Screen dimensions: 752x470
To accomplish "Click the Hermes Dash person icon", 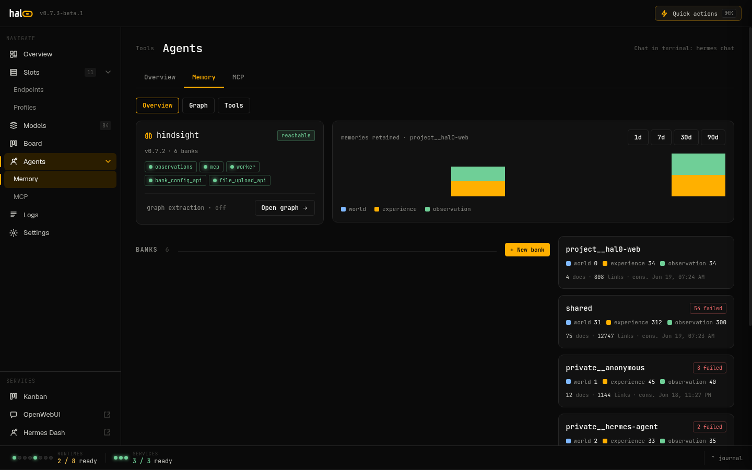I will tap(14, 432).
